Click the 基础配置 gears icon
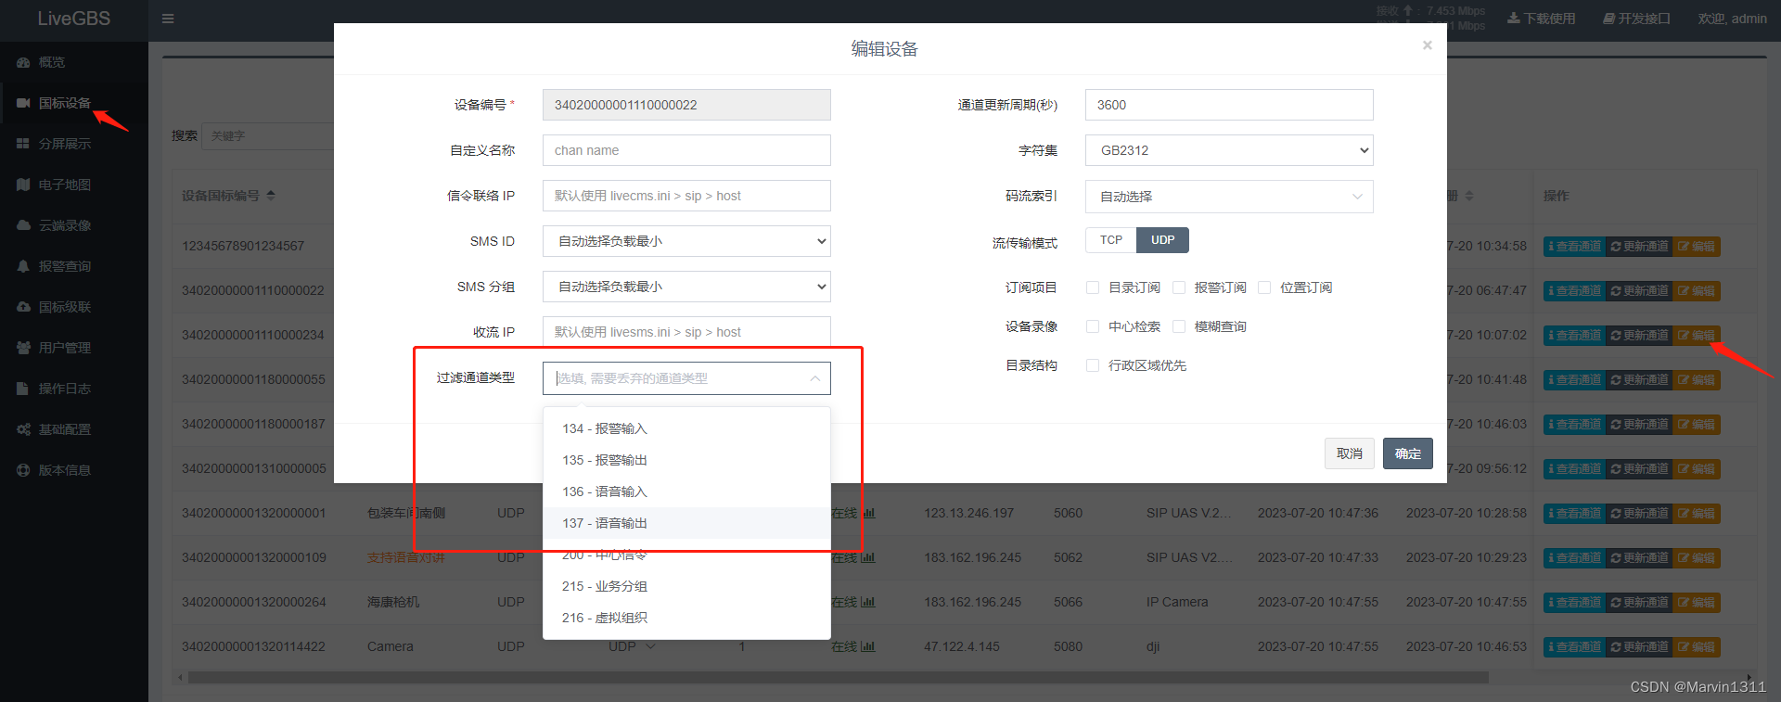This screenshot has height=702, width=1781. pos(23,429)
